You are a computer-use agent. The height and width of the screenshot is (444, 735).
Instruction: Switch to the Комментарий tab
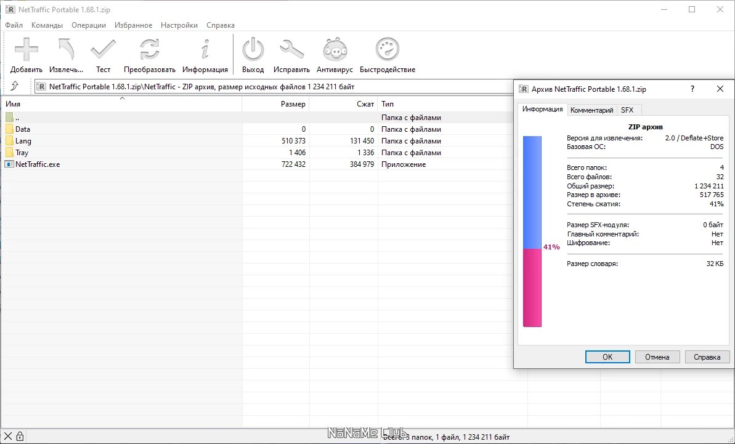click(591, 110)
